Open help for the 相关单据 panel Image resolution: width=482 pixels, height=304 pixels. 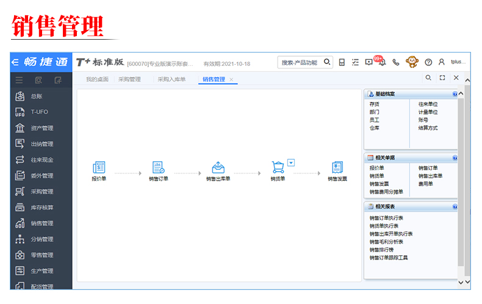tap(455, 158)
